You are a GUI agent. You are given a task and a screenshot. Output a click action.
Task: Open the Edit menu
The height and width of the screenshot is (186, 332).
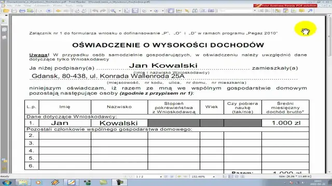click(18, 6)
